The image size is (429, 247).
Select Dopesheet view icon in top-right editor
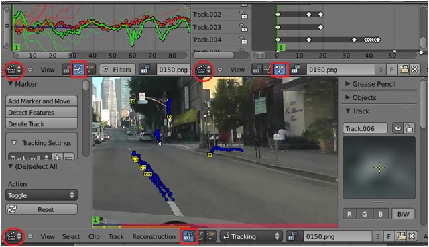(279, 70)
